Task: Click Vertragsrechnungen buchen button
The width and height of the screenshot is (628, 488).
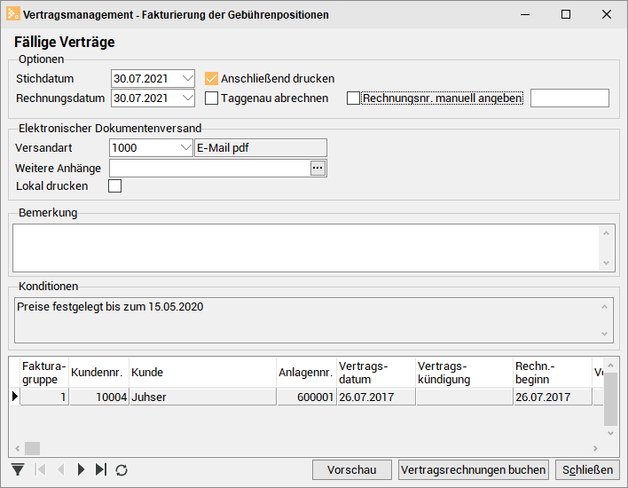Action: click(473, 469)
